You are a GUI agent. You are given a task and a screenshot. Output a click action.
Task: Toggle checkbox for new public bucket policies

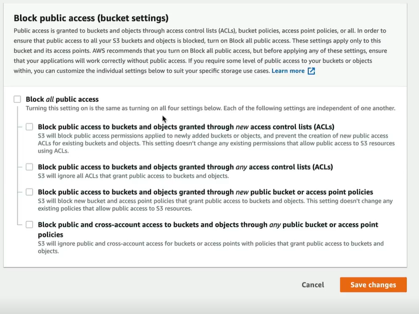pyautogui.click(x=29, y=192)
